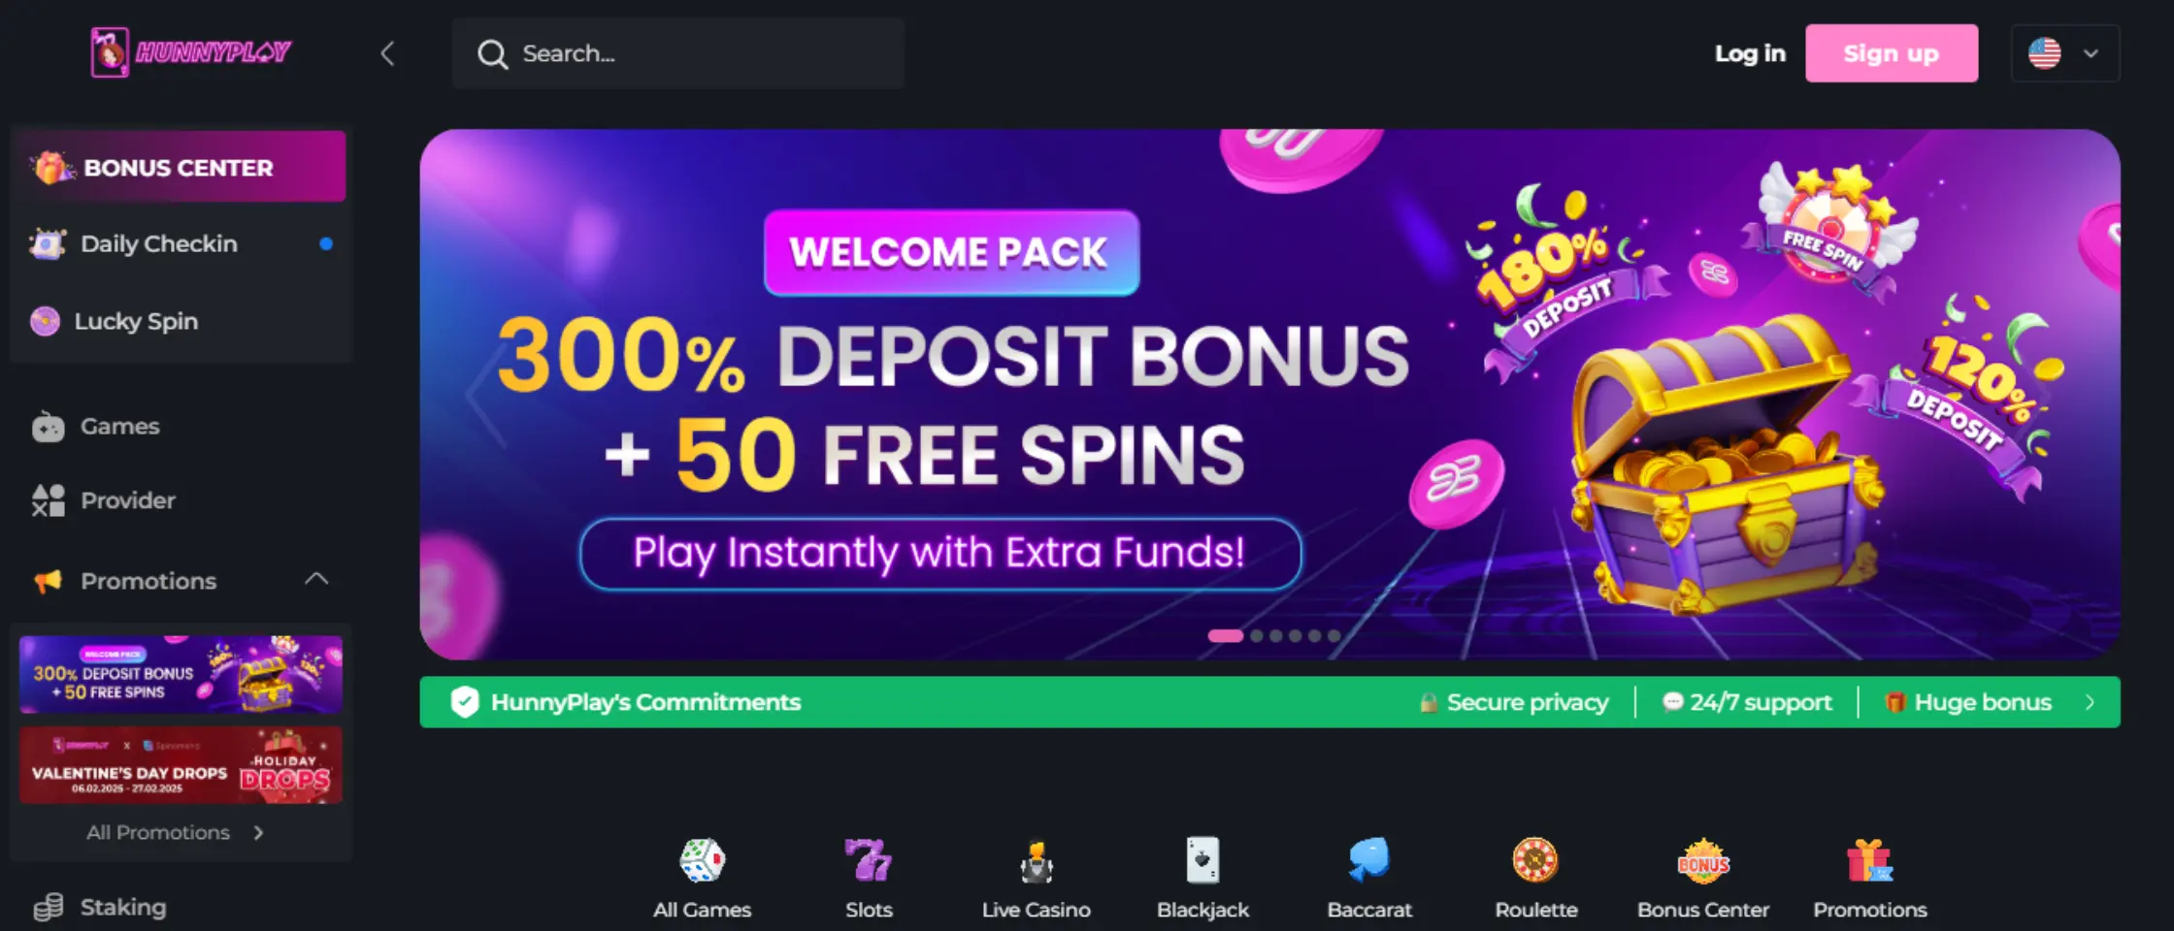Click into the Search field

click(678, 53)
